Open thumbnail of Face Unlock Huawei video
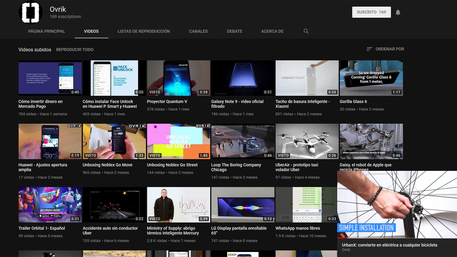 click(x=114, y=78)
